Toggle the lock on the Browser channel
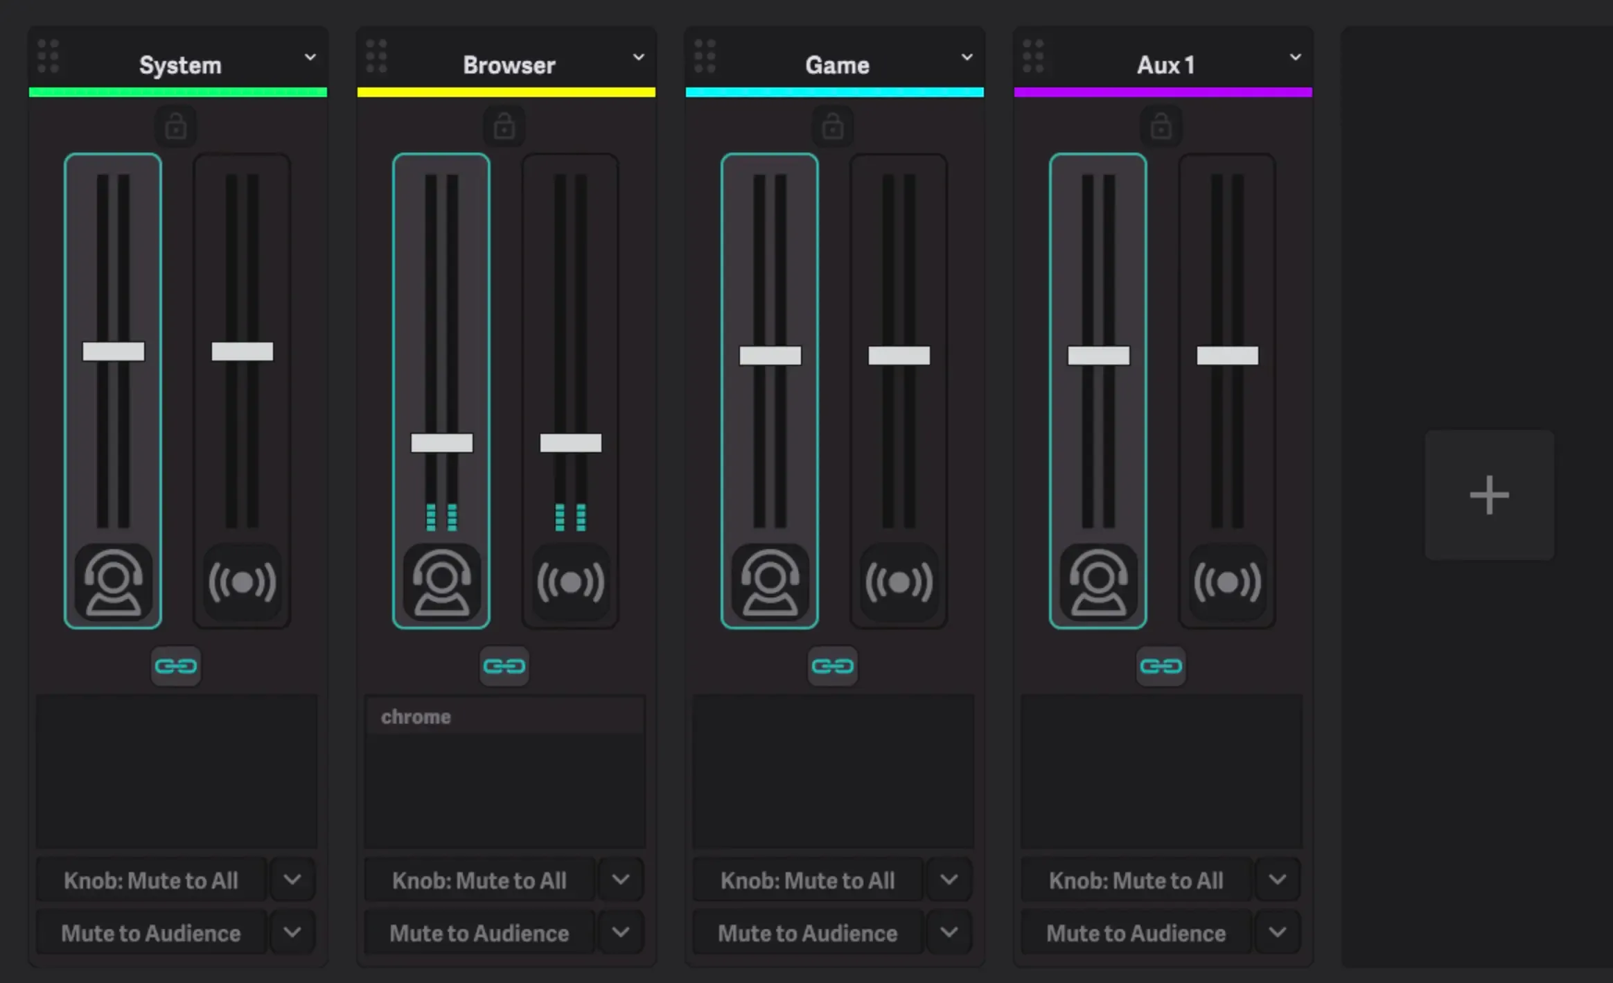The height and width of the screenshot is (983, 1613). 504,127
